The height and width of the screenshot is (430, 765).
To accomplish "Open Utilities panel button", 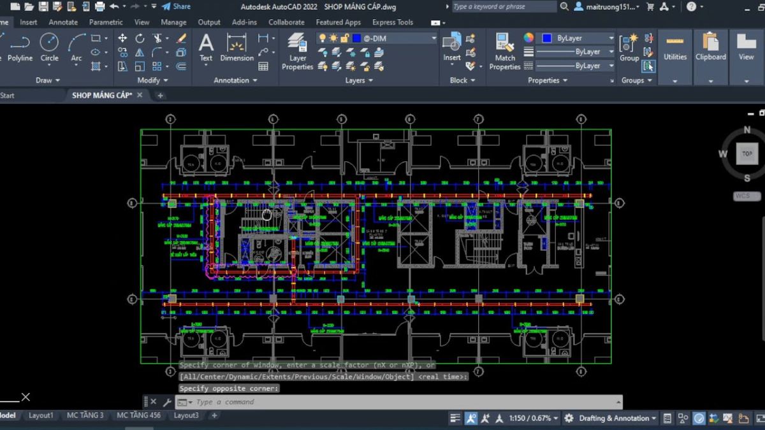I will [675, 57].
